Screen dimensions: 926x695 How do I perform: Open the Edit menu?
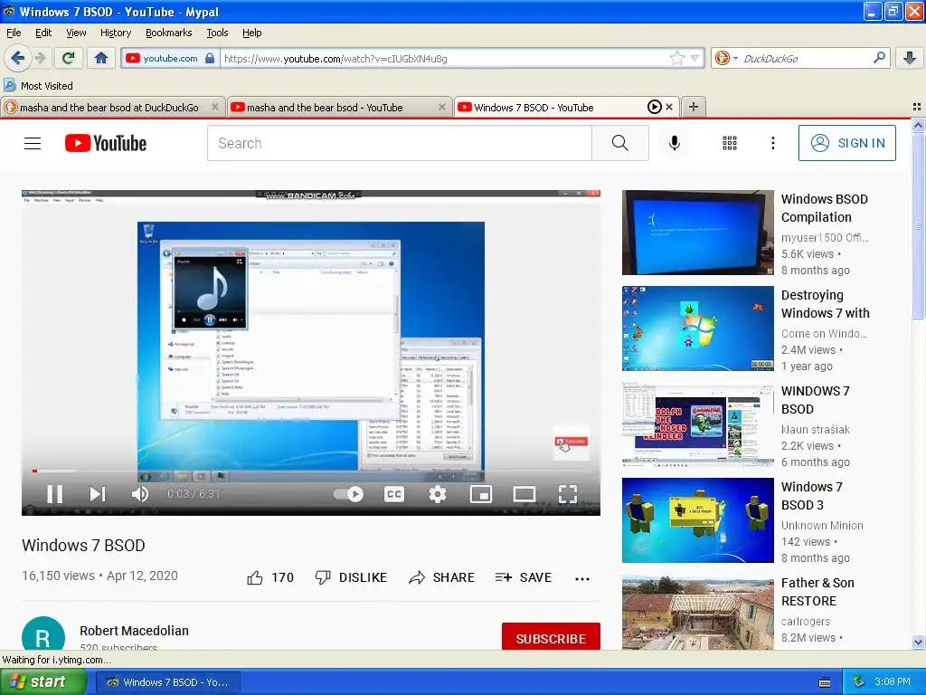[x=43, y=33]
